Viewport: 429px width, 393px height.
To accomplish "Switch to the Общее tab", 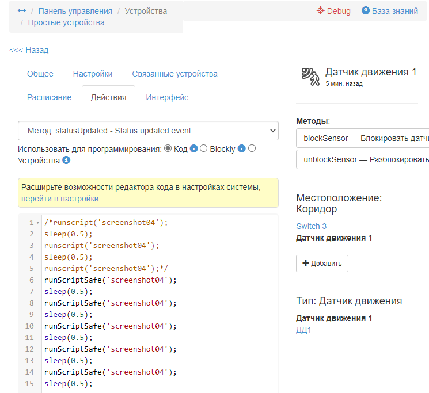I will click(x=40, y=74).
